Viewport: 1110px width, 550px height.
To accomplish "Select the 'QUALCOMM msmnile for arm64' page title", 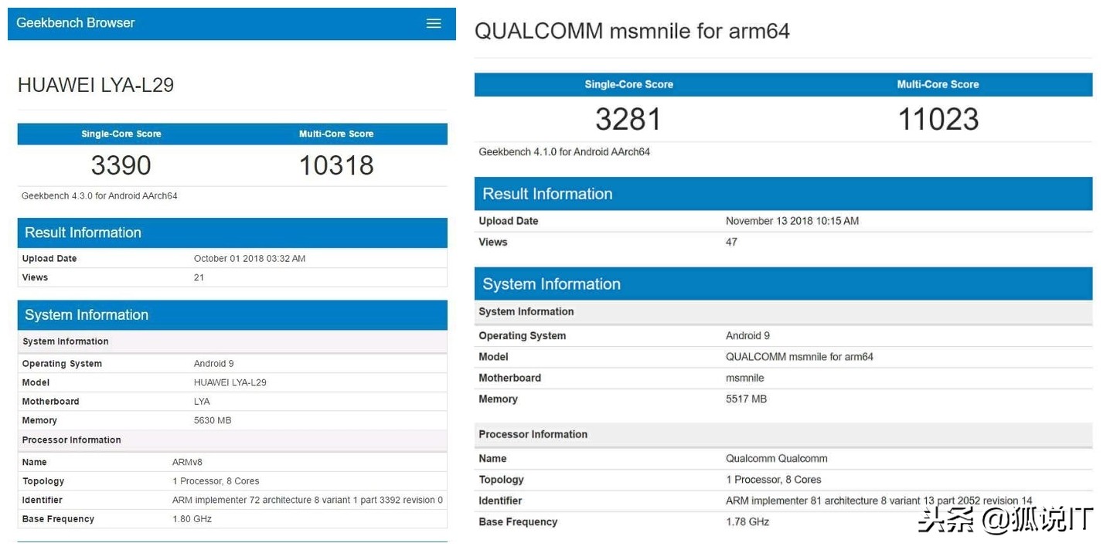I will click(632, 31).
